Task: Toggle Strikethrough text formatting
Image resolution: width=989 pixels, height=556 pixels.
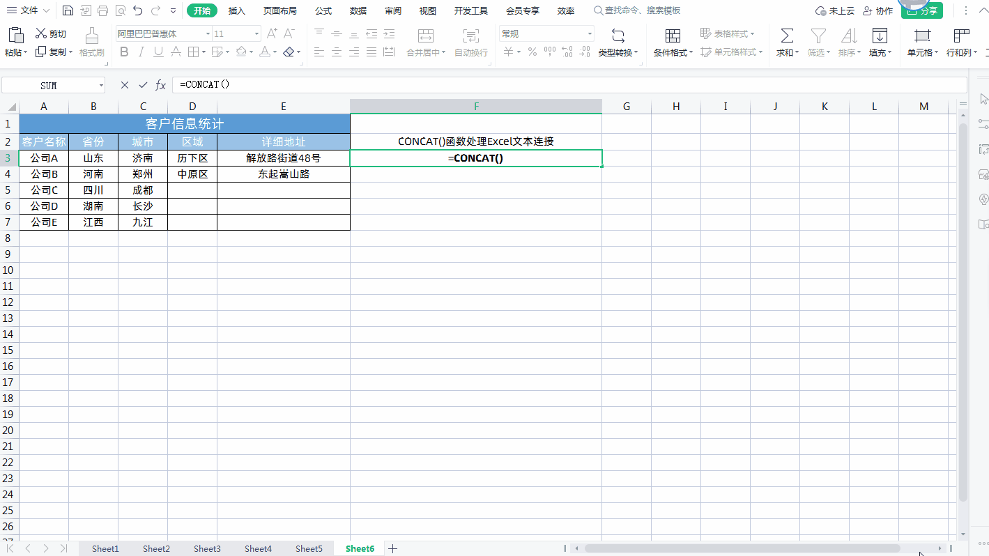Action: [x=176, y=52]
